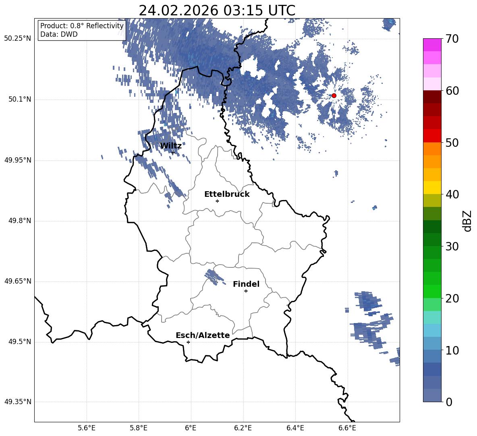Viewport: 477px width, 436px height.
Task: Click the Findel station cross marker
Action: click(246, 291)
